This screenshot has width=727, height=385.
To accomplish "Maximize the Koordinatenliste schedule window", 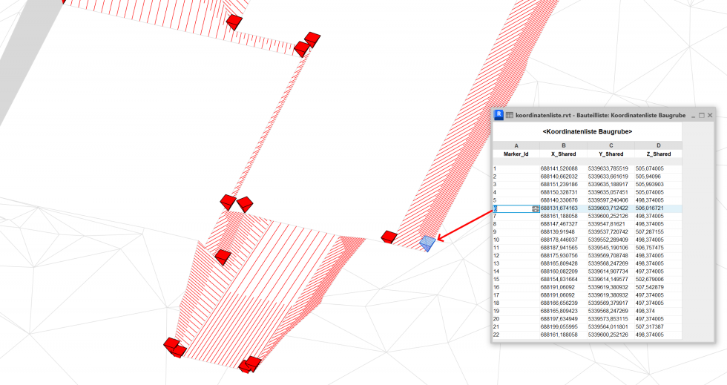I will [701, 116].
